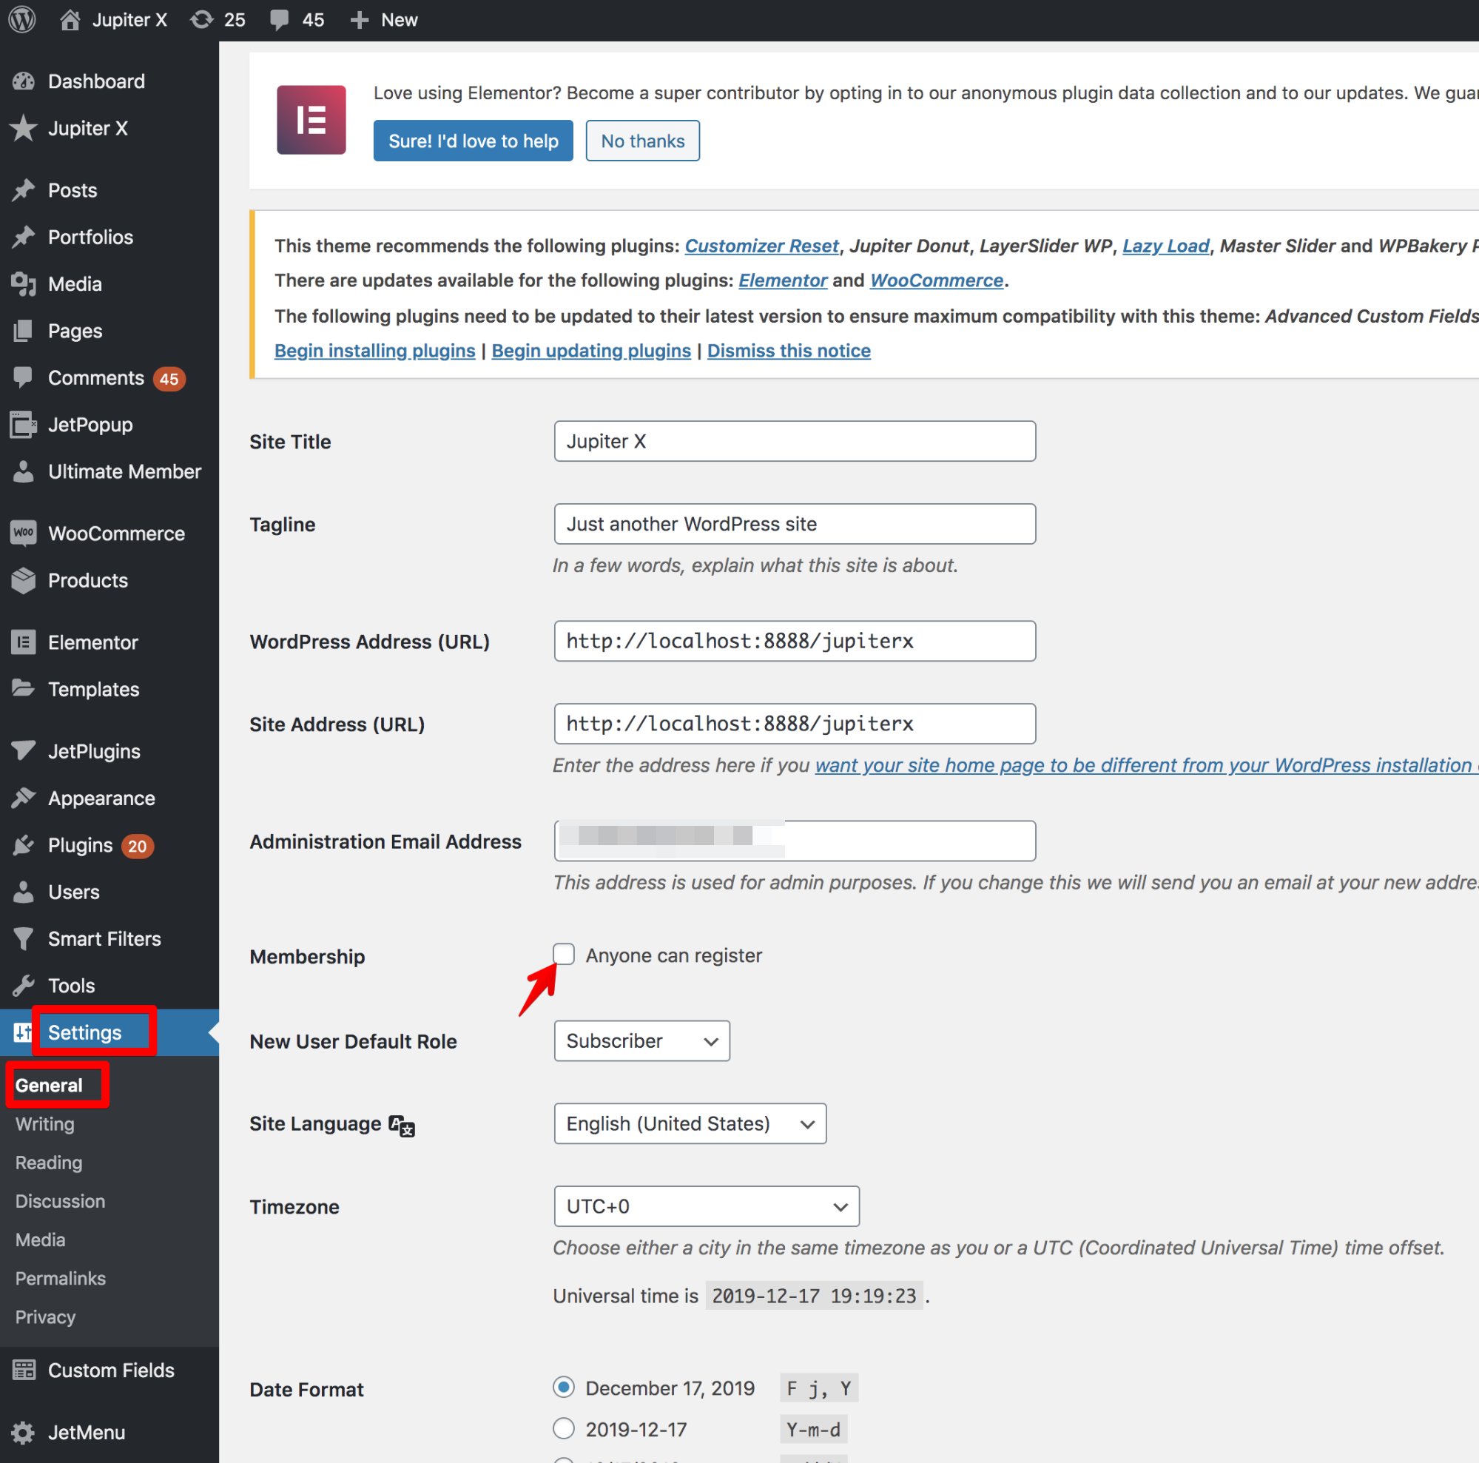Open the New User Default Role dropdown
Viewport: 1479px width, 1463px height.
tap(641, 1040)
